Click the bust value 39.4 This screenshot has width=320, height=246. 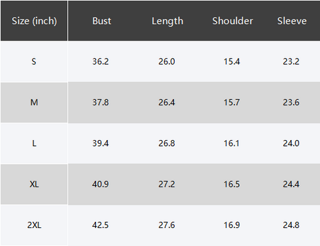click(x=101, y=143)
